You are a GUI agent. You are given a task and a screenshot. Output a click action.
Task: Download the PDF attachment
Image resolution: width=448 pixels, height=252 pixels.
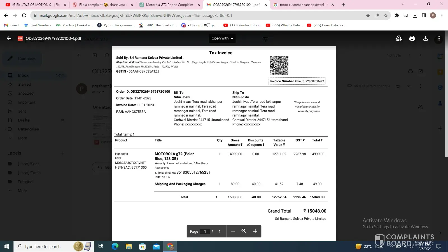point(426,38)
